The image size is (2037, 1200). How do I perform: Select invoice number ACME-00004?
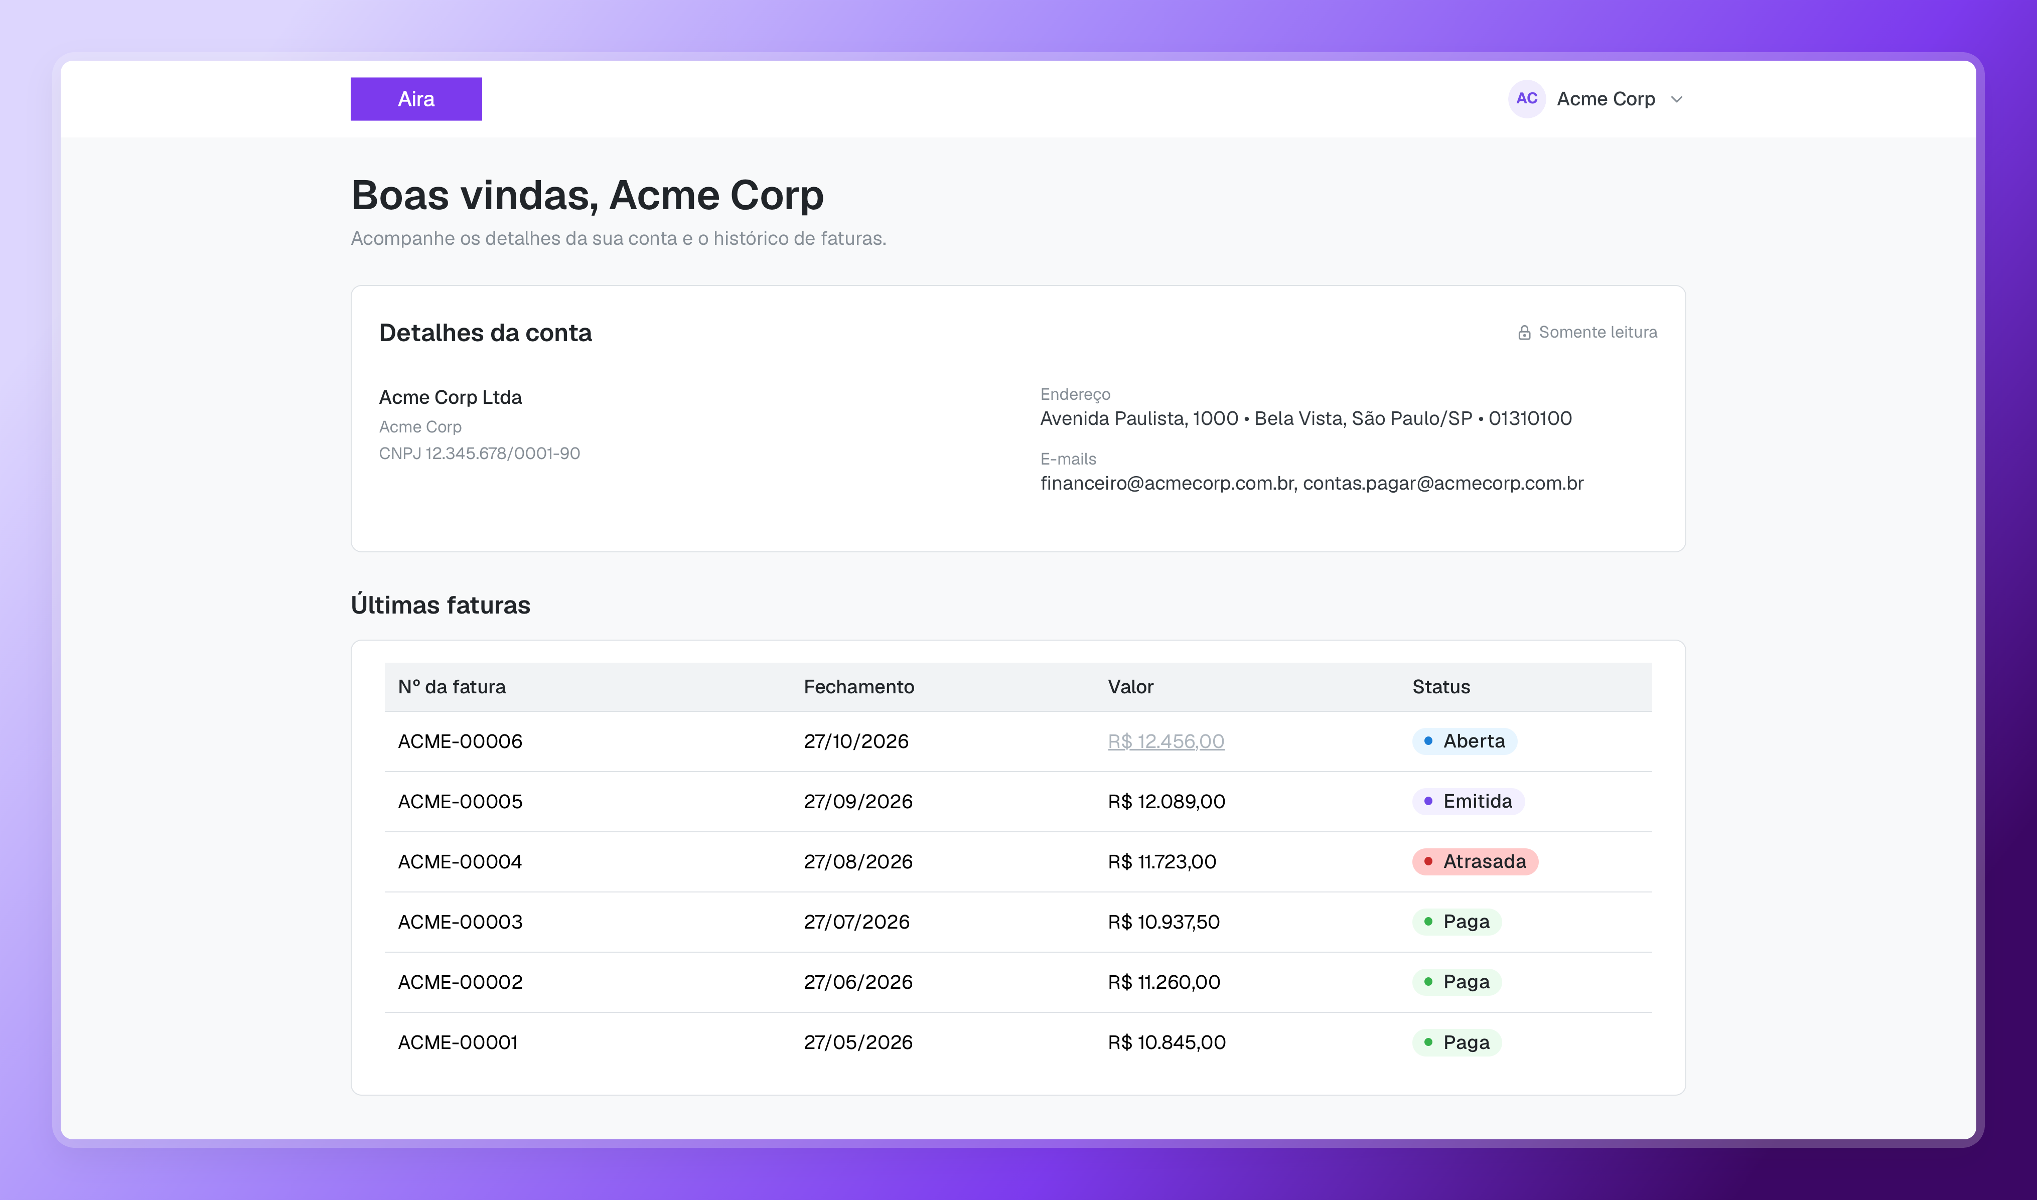[459, 861]
